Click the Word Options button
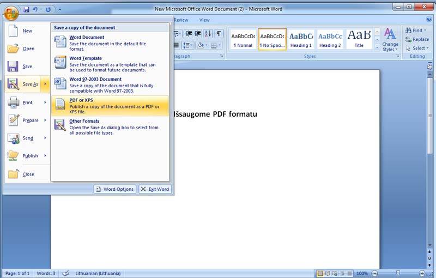The image size is (436, 278). click(115, 189)
